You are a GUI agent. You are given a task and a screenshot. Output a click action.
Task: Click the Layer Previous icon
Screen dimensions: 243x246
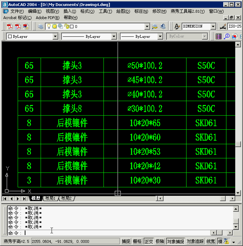click(x=163, y=27)
